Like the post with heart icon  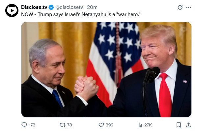click(x=101, y=125)
